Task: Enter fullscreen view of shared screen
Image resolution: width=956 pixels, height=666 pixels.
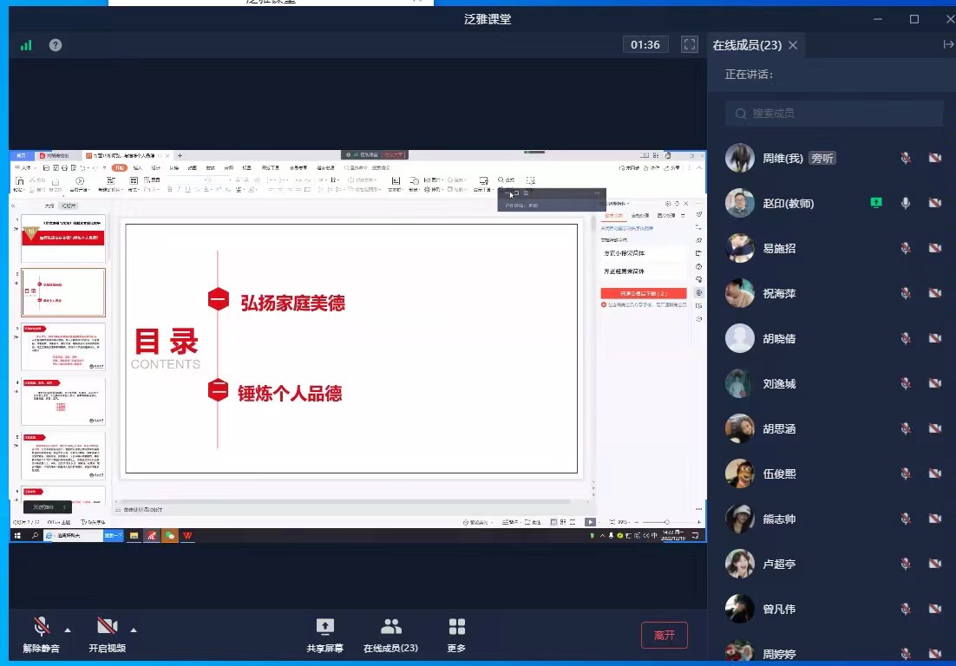Action: pos(690,44)
